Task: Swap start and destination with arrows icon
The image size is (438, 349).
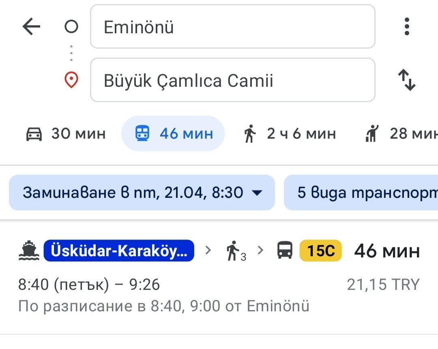Action: point(407,80)
